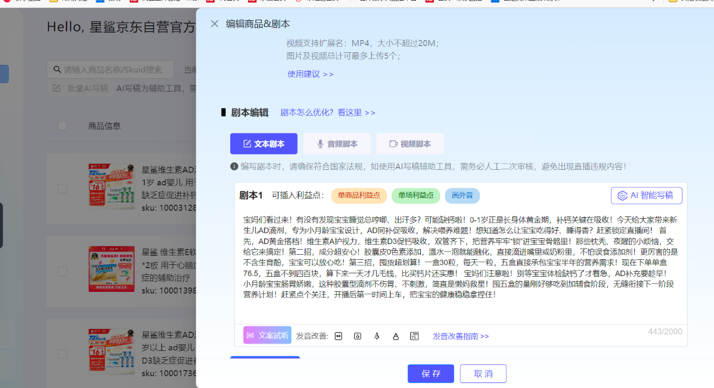
Task: Click the 编辑商品&剧本 dialog title
Action: click(258, 24)
